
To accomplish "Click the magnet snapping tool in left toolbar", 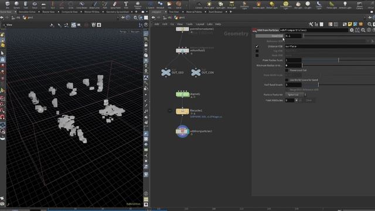I will tap(2, 117).
